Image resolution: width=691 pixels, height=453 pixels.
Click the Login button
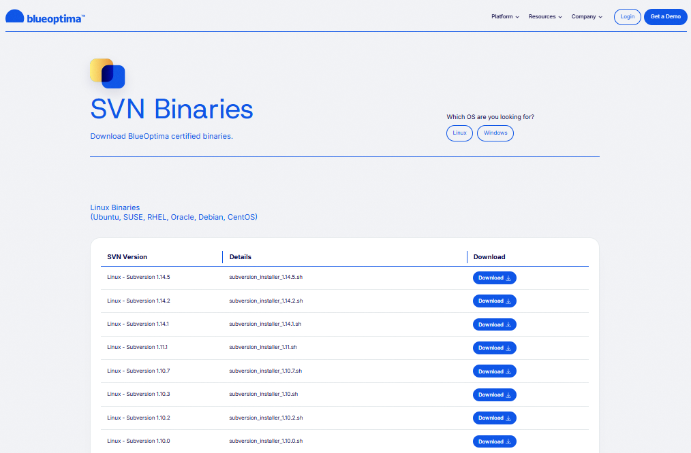tap(627, 17)
